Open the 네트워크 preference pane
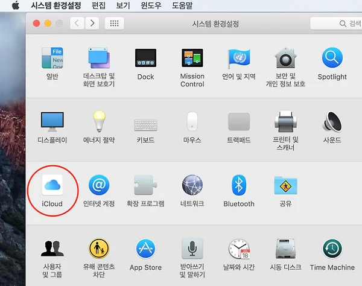362x286 pixels. coord(192,191)
